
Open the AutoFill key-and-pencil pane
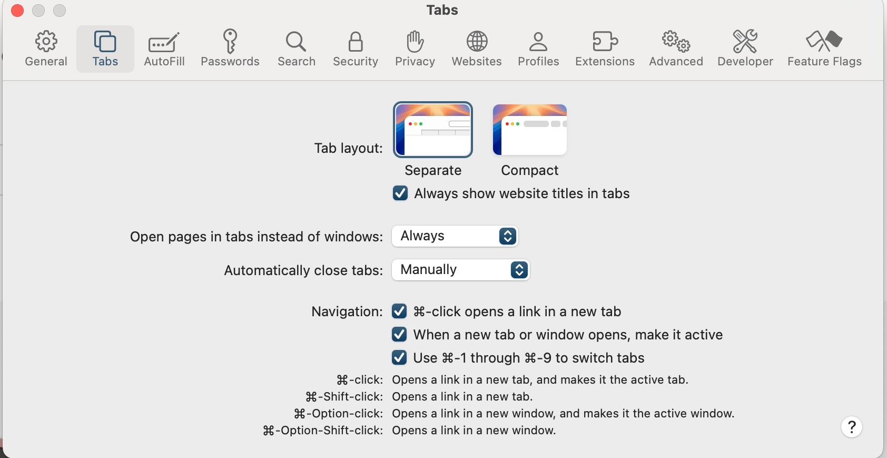pos(164,49)
